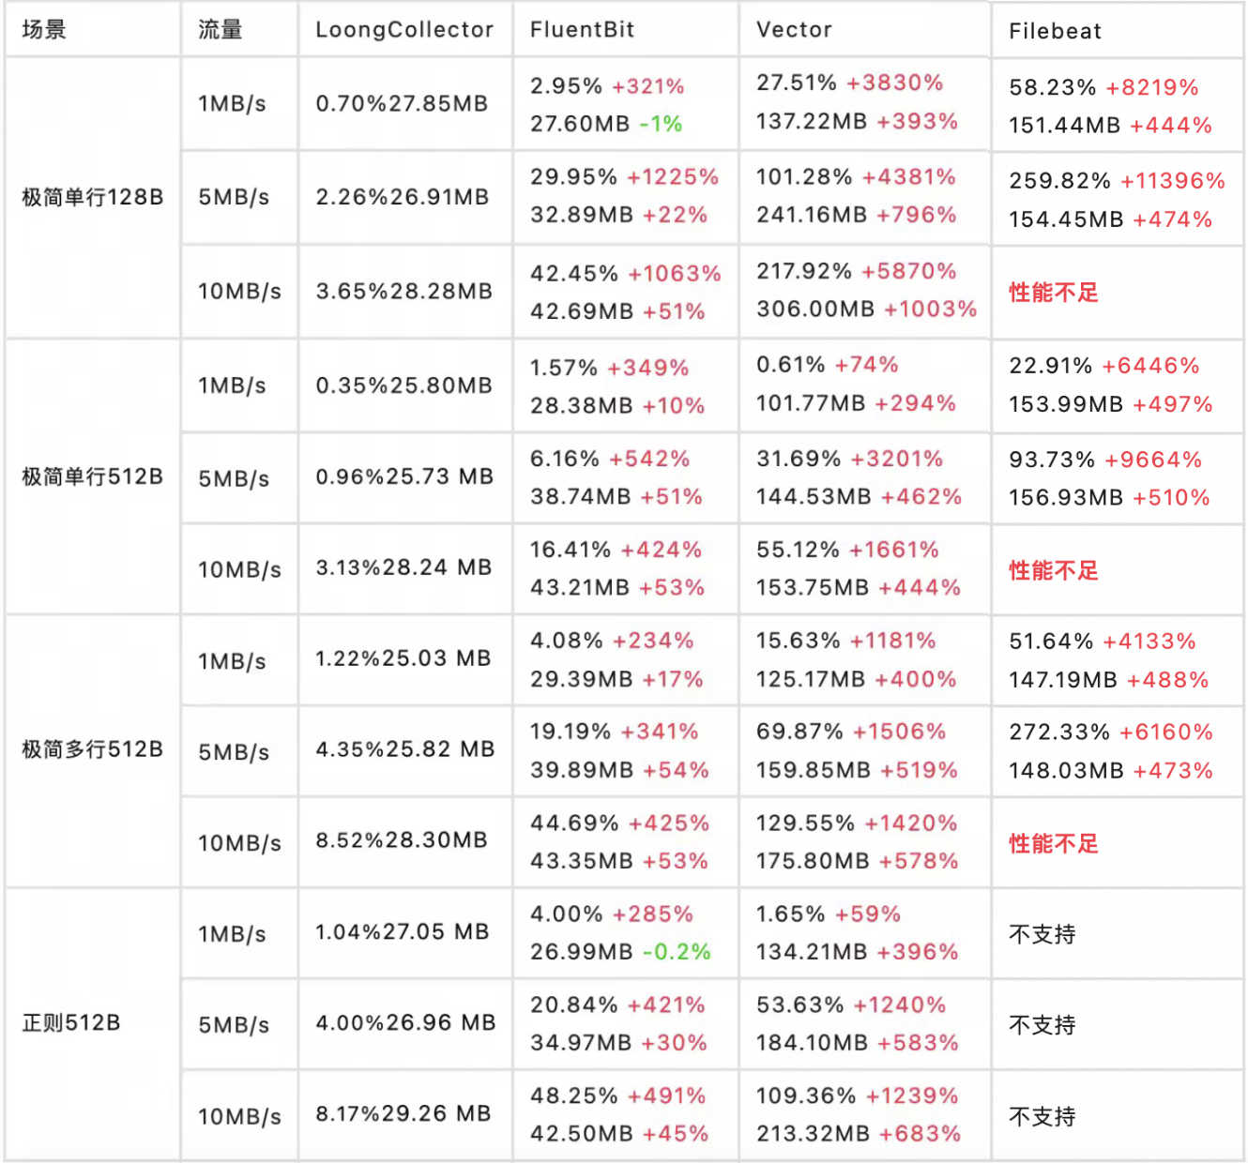Select the green -1% FluentBit value
This screenshot has width=1248, height=1163.
tap(661, 124)
